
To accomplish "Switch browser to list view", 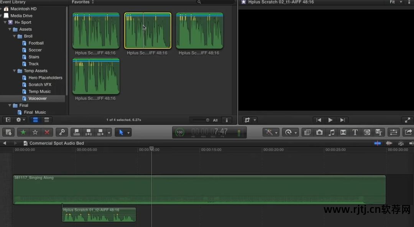I will coord(47,120).
